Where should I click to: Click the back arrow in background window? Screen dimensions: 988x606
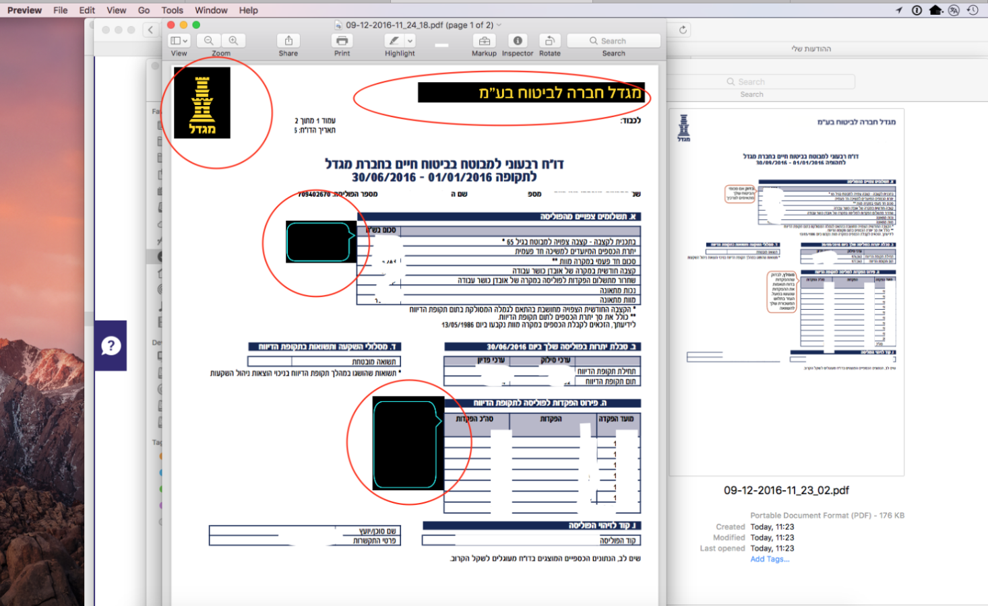click(x=150, y=30)
